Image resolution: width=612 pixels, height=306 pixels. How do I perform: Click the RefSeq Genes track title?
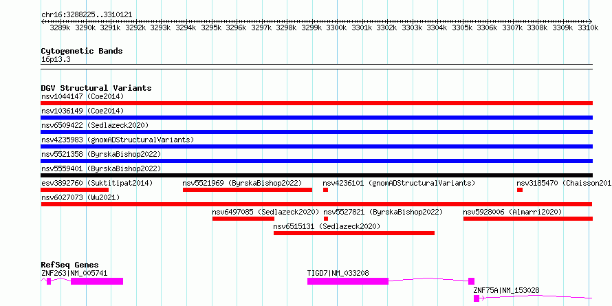tap(70, 265)
